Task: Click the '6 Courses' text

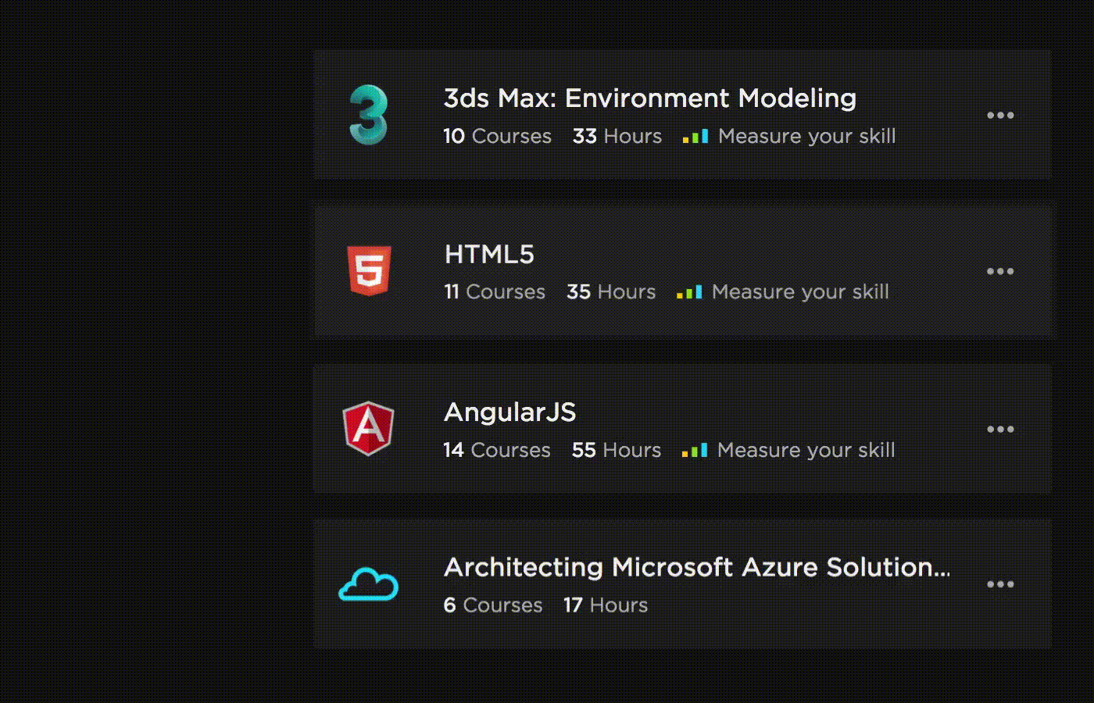Action: pyautogui.click(x=493, y=605)
